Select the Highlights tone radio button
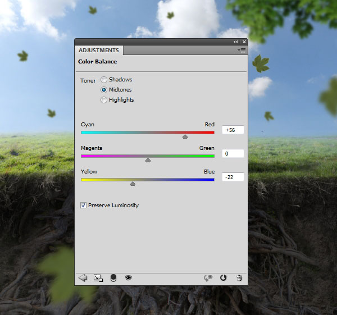Image resolution: width=337 pixels, height=315 pixels. (104, 100)
